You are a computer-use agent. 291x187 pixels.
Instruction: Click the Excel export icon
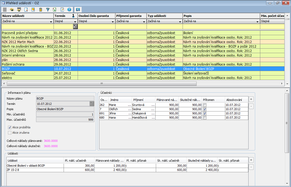[x=55, y=10]
